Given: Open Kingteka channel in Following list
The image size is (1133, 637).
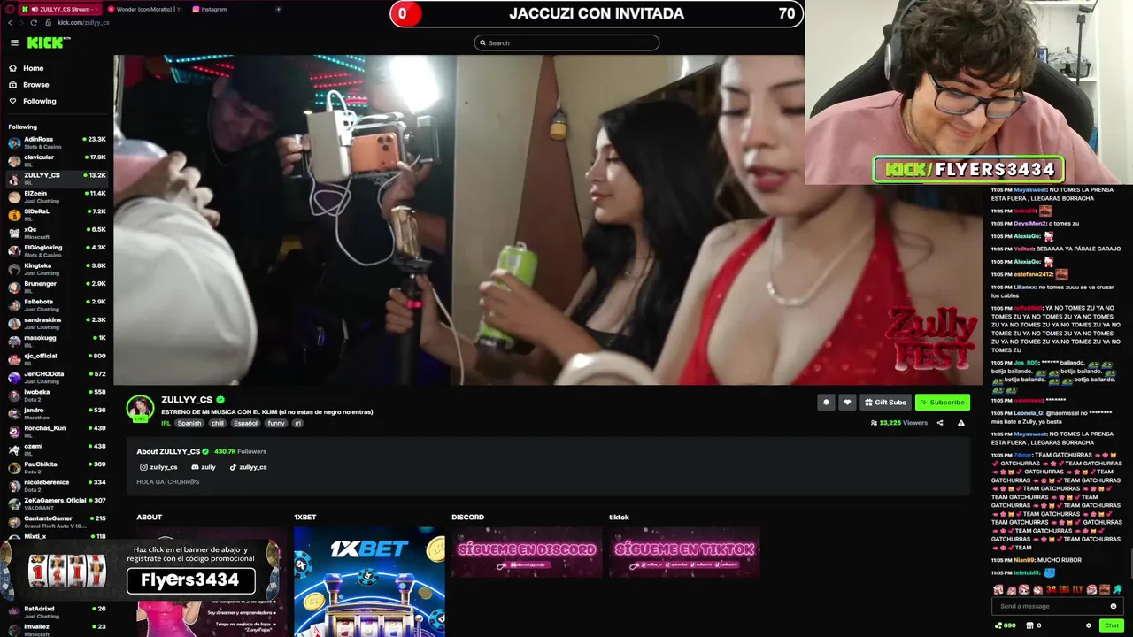Looking at the screenshot, I should click(57, 268).
